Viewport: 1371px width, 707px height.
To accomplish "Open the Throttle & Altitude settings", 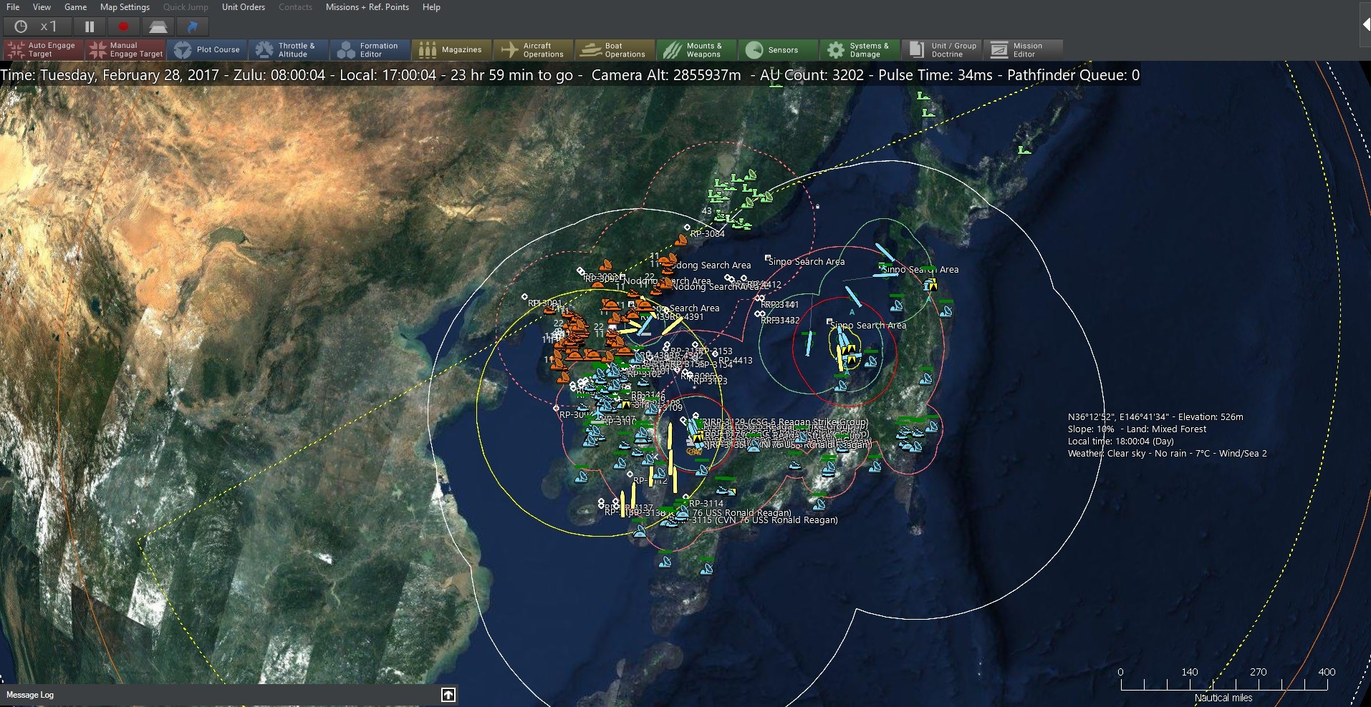I will 288,49.
